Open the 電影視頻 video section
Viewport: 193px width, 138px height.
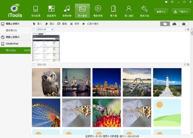point(98,11)
